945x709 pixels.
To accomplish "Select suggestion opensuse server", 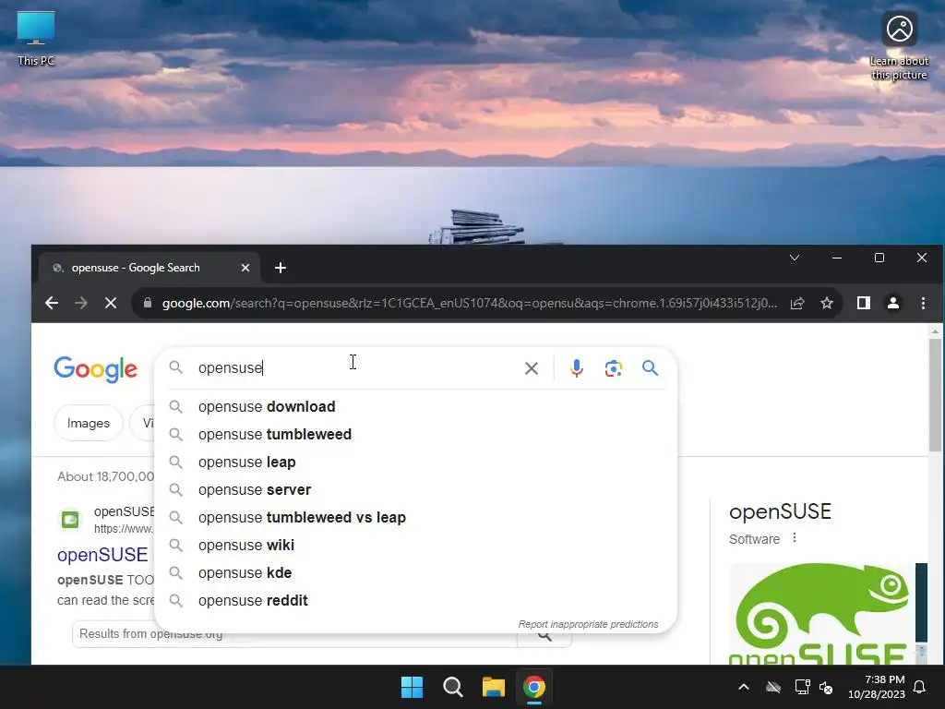I will click(416, 490).
